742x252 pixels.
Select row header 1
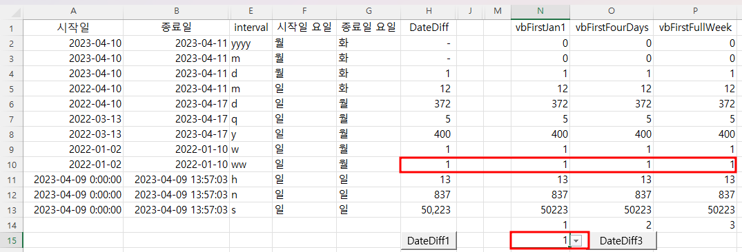pos(11,28)
